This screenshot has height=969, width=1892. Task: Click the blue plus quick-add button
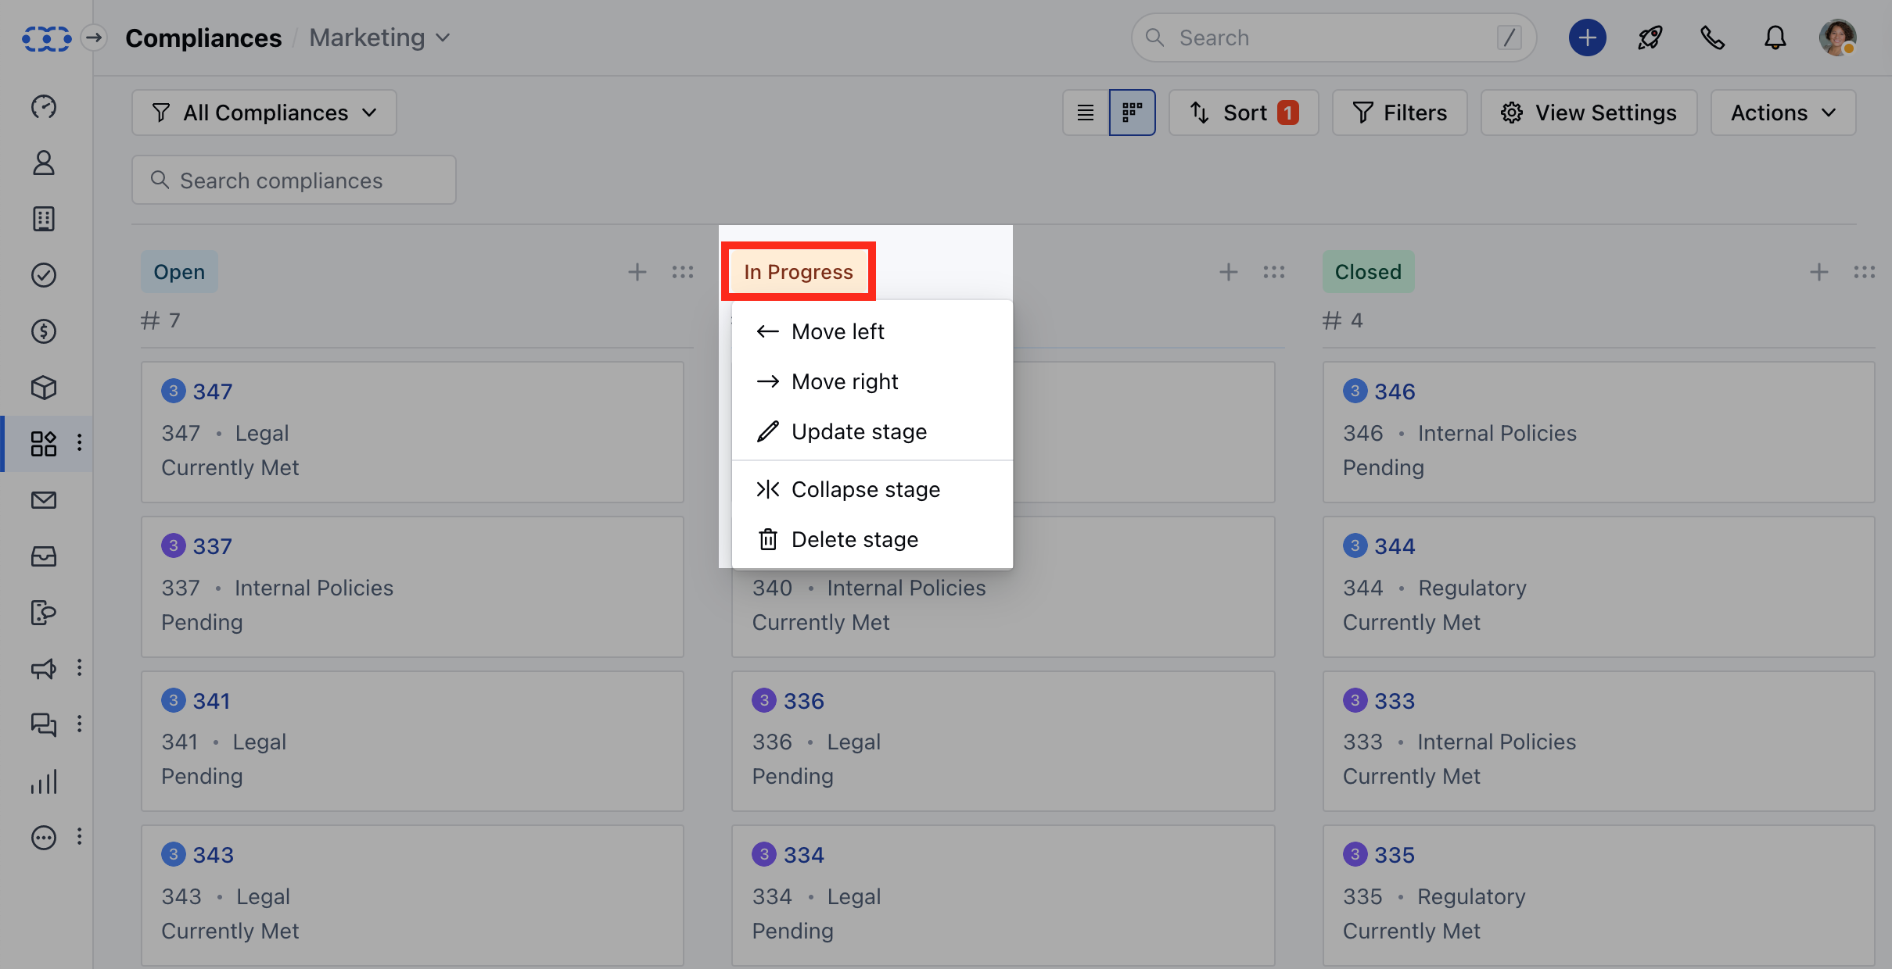tap(1588, 38)
